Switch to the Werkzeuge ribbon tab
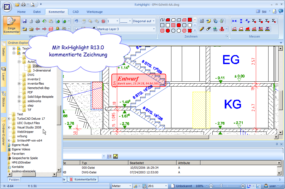The height and width of the screenshot is (189, 285). click(x=95, y=12)
